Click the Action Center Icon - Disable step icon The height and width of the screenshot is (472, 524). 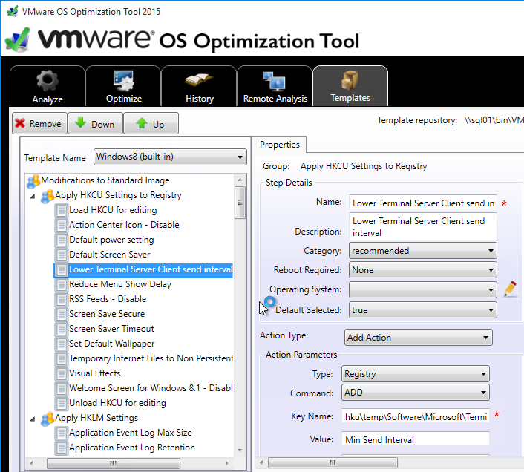(x=61, y=226)
